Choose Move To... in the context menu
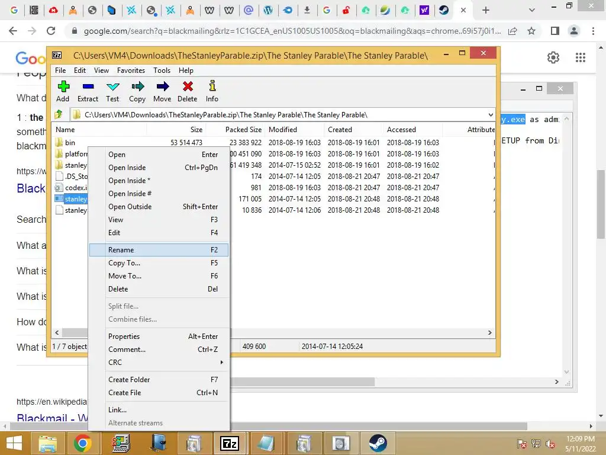 click(x=159, y=276)
